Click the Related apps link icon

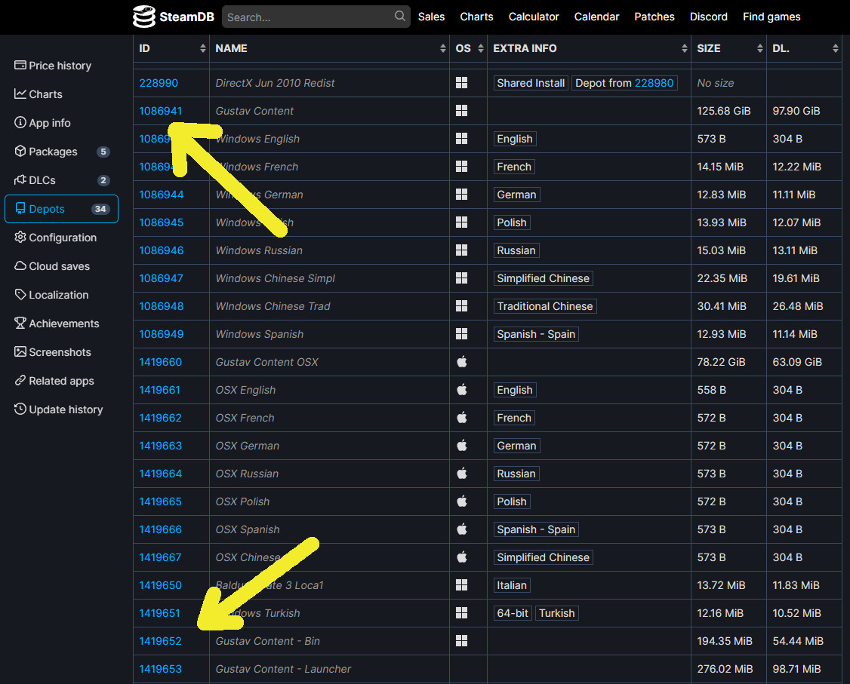tap(20, 382)
